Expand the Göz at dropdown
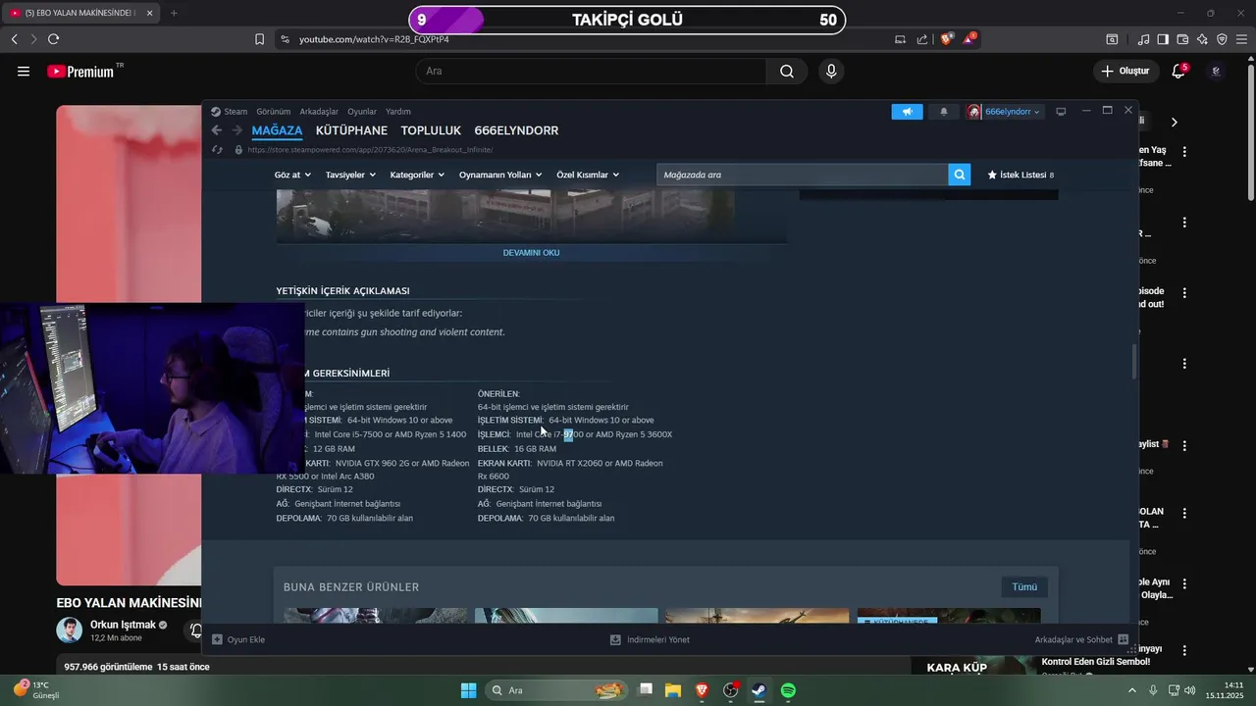Image resolution: width=1256 pixels, height=706 pixels. (x=292, y=175)
